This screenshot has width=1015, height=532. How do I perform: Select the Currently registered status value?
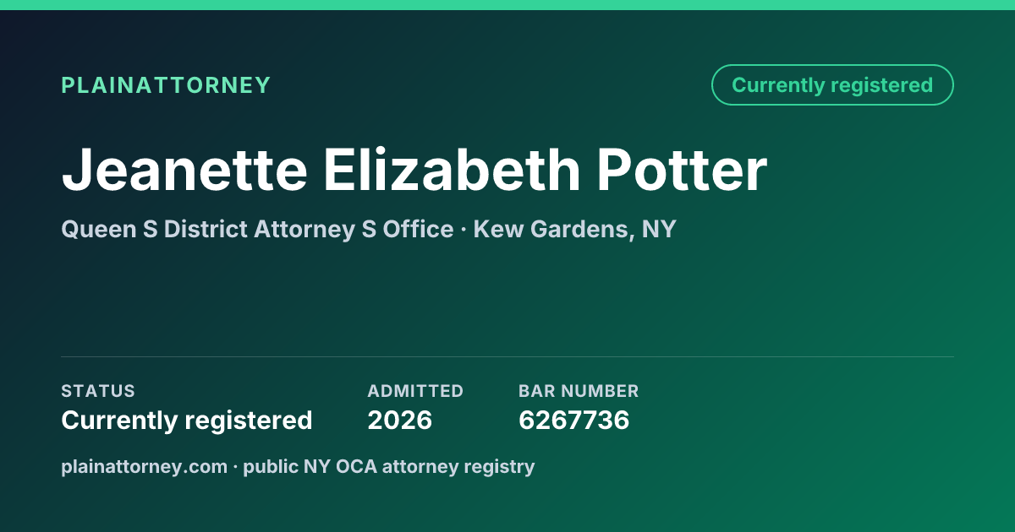tap(187, 420)
